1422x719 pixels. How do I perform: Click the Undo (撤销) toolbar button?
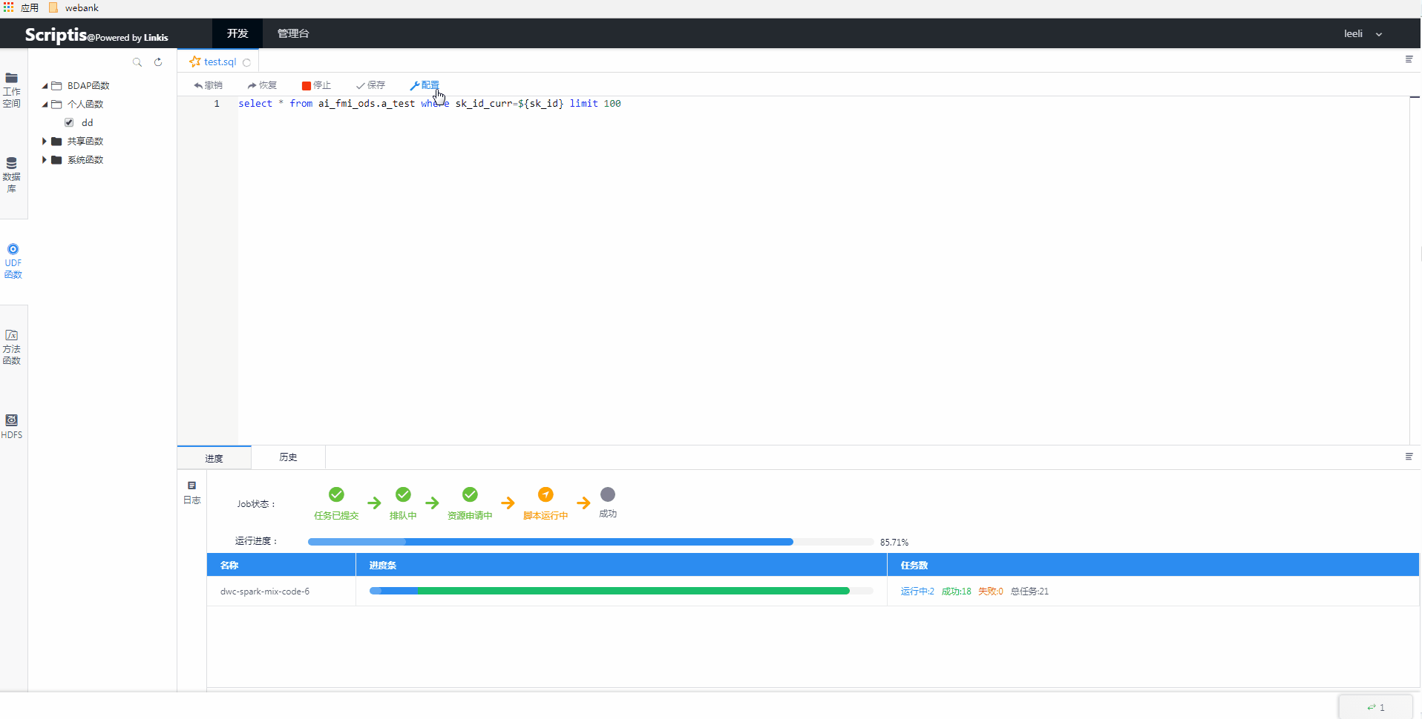coord(208,85)
